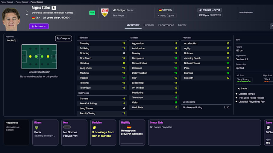Switch to the Performance tab

click(x=166, y=25)
